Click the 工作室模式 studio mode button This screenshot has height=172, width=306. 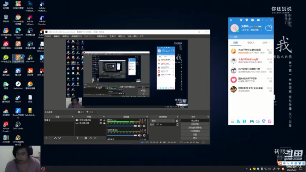point(195,131)
